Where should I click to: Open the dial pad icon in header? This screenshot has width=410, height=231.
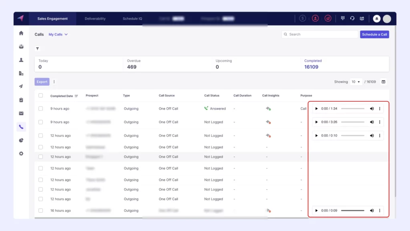(343, 18)
